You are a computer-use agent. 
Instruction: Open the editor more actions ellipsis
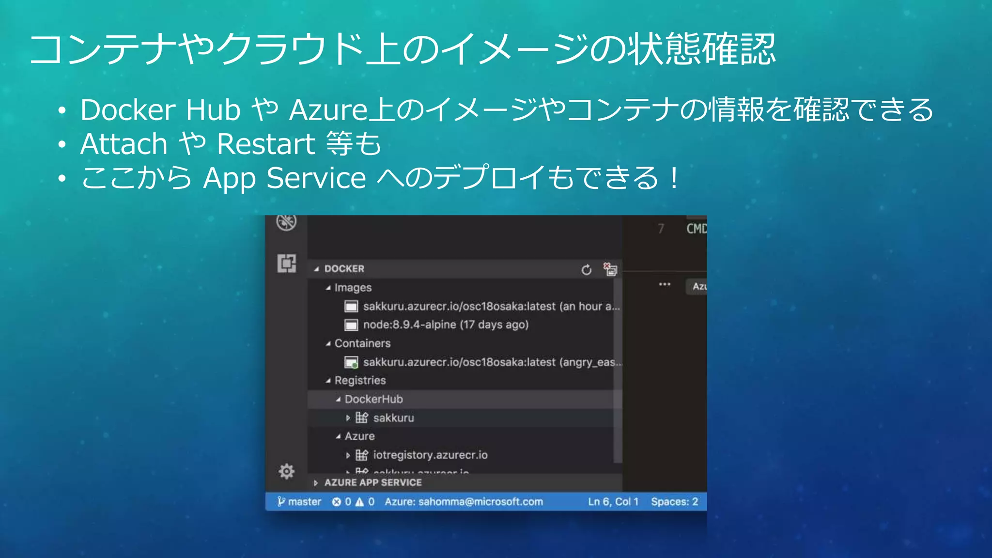pos(665,284)
